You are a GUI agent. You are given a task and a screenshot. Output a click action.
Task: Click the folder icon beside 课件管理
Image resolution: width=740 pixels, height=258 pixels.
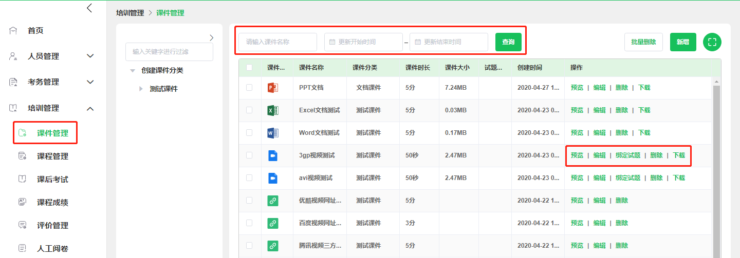tap(22, 133)
